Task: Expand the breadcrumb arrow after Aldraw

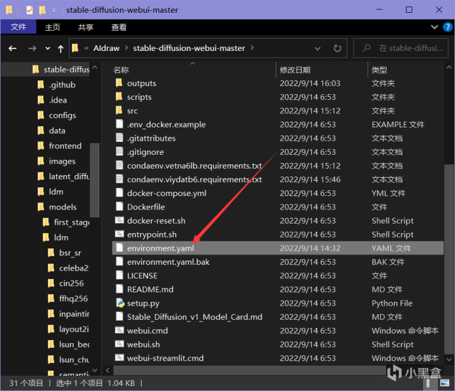Action: [126, 48]
